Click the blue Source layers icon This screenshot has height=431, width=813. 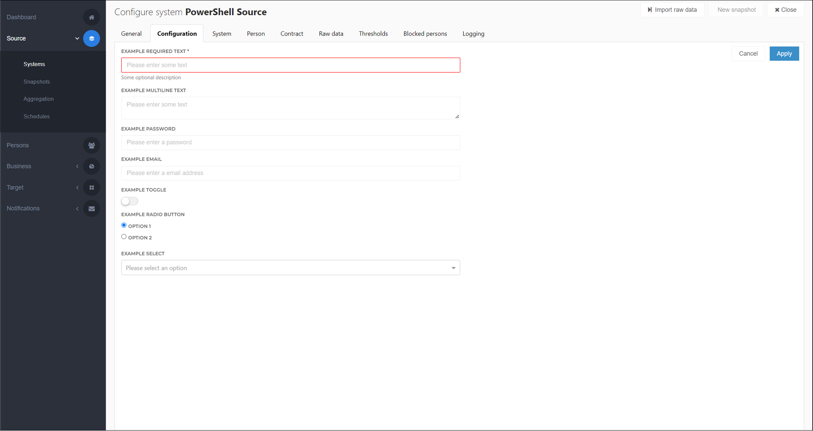coord(91,38)
